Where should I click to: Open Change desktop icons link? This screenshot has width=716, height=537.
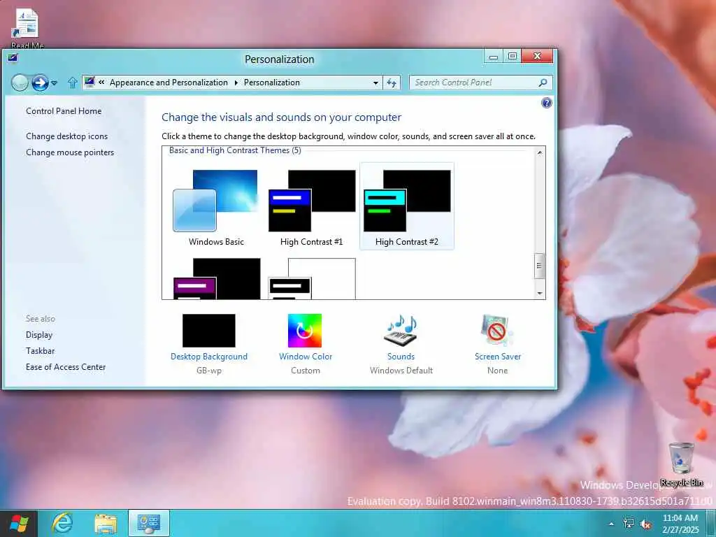click(66, 136)
